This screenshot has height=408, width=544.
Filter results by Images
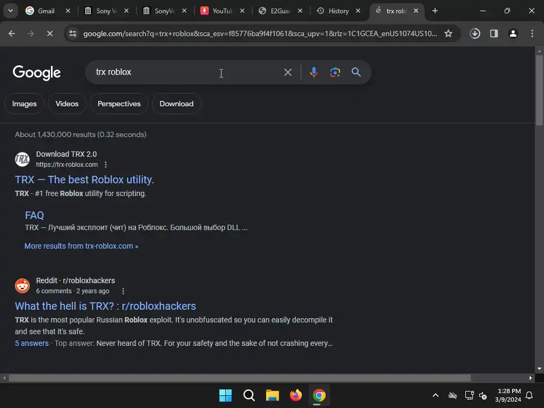(x=24, y=104)
